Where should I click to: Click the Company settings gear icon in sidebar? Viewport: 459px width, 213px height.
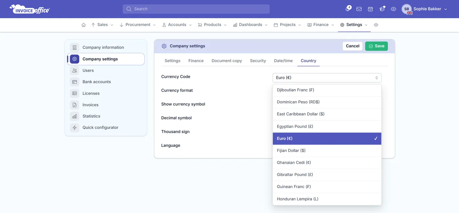[x=74, y=59]
